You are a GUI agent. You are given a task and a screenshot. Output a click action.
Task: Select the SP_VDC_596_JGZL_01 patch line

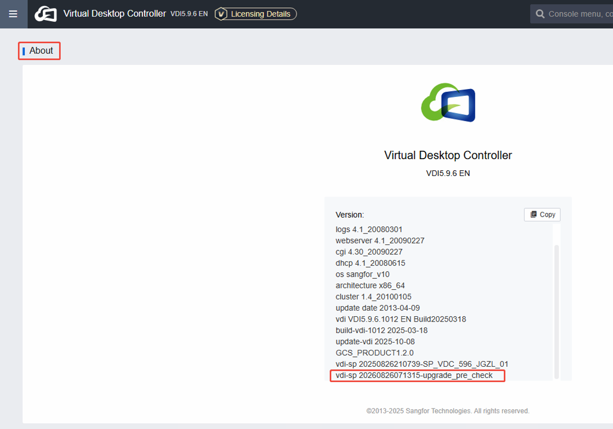click(x=422, y=364)
